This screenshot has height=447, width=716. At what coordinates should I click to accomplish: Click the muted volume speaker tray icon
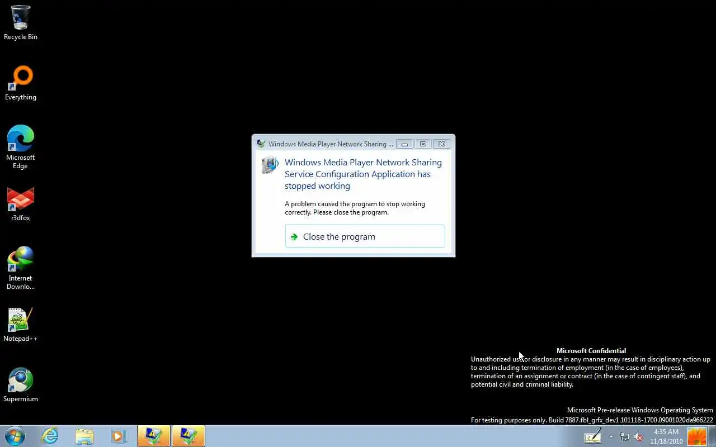(x=638, y=437)
